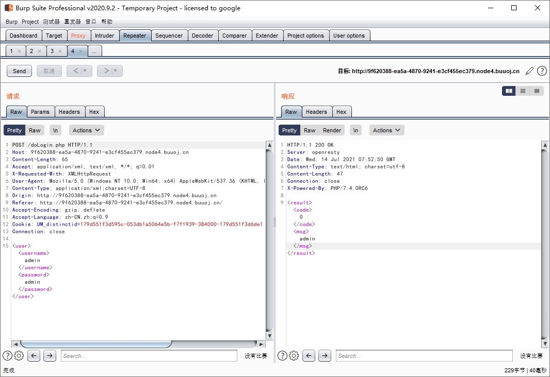Switch to the Extender tab
This screenshot has height=377, width=550.
267,36
